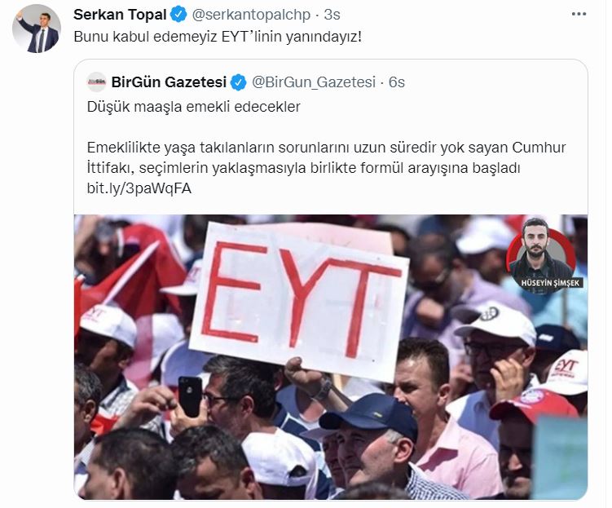Click the 6s quoted tweet timestamp
Viewport: 612px width, 508px height.
397,82
